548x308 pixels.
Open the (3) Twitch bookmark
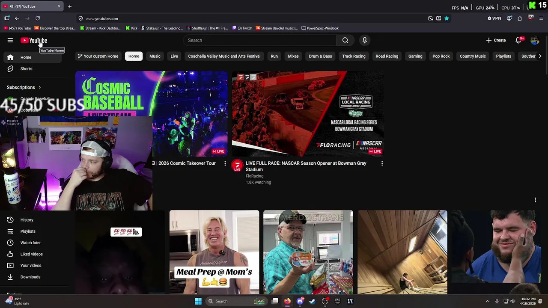point(242,28)
